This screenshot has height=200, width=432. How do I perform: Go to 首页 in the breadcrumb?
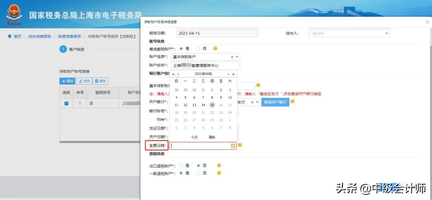(x=18, y=36)
